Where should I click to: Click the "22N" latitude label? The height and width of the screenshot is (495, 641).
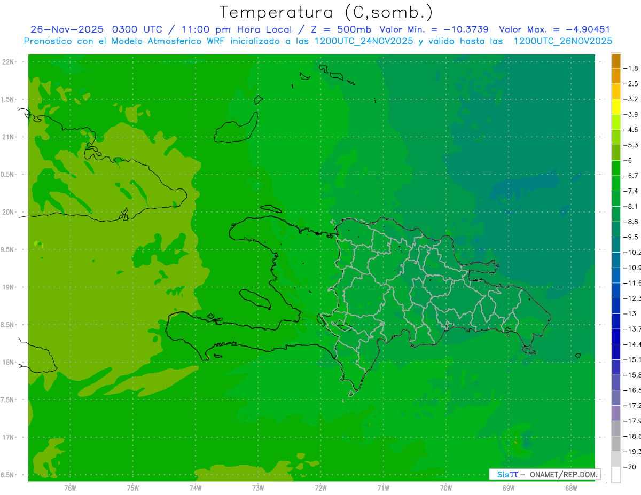(8, 62)
